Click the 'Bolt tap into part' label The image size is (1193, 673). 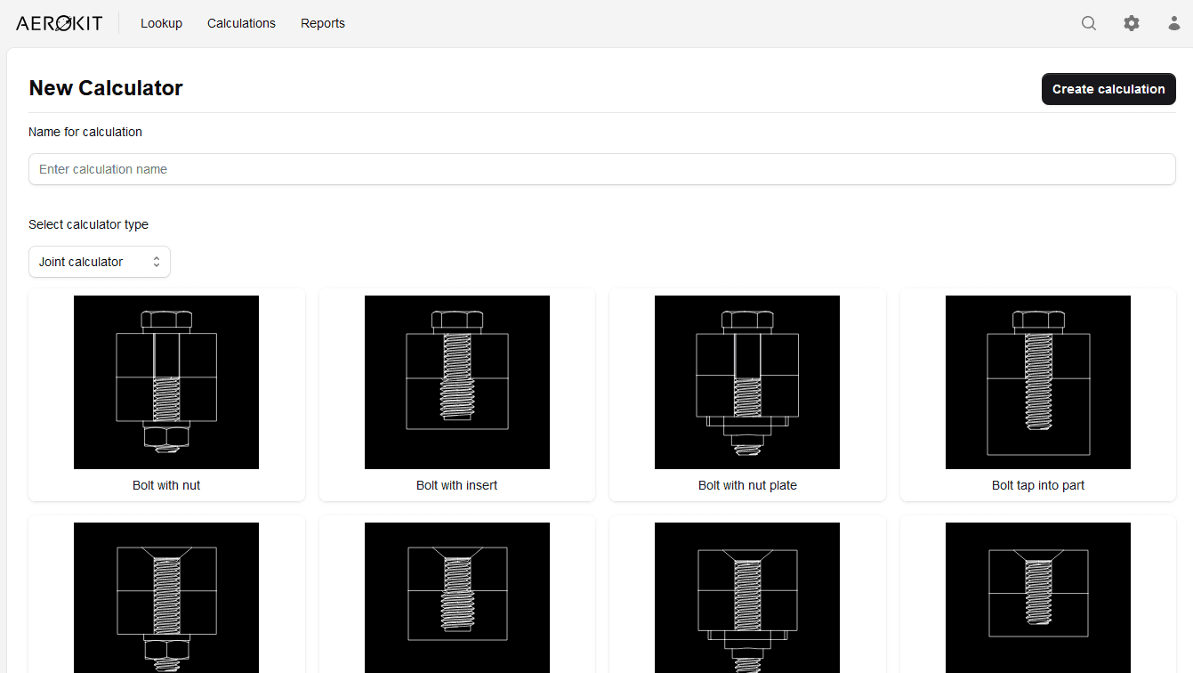(x=1038, y=485)
